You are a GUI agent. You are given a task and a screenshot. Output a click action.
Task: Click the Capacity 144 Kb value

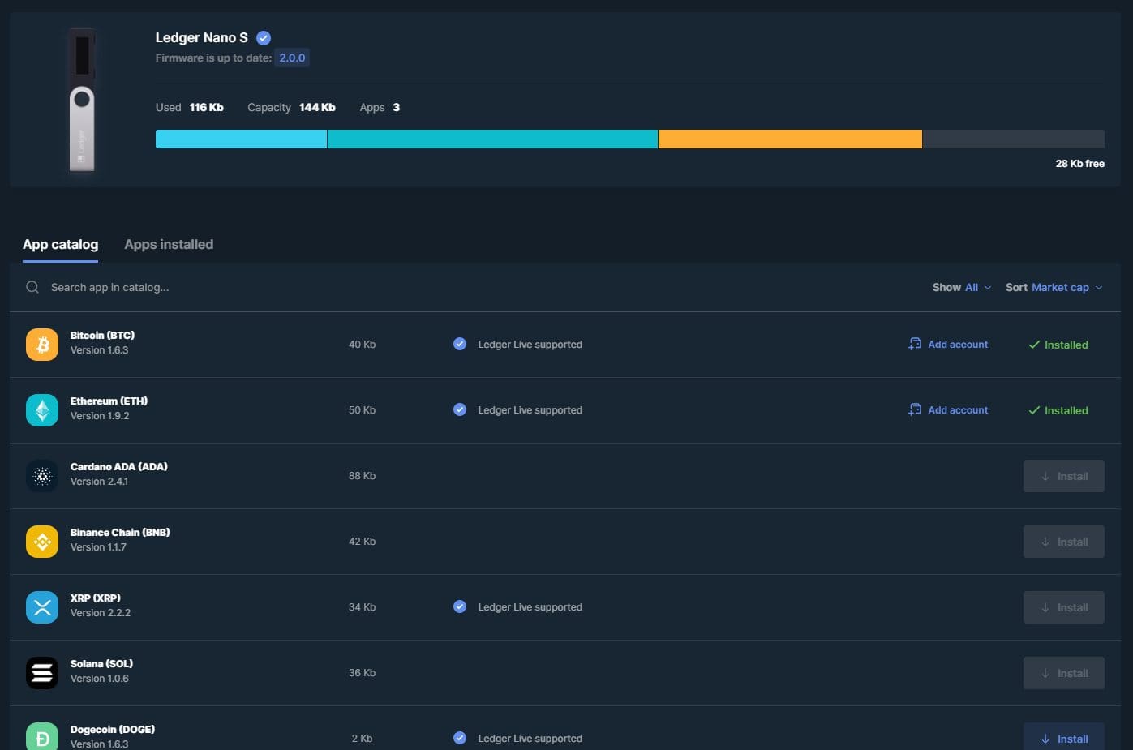point(317,107)
